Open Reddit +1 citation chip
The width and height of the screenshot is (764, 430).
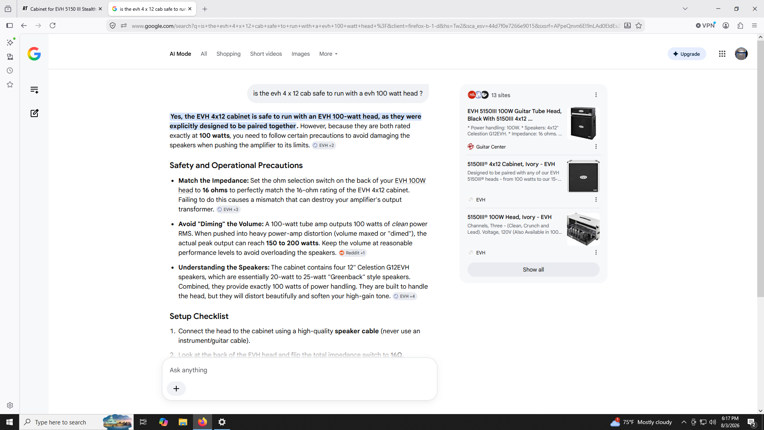[x=353, y=253]
